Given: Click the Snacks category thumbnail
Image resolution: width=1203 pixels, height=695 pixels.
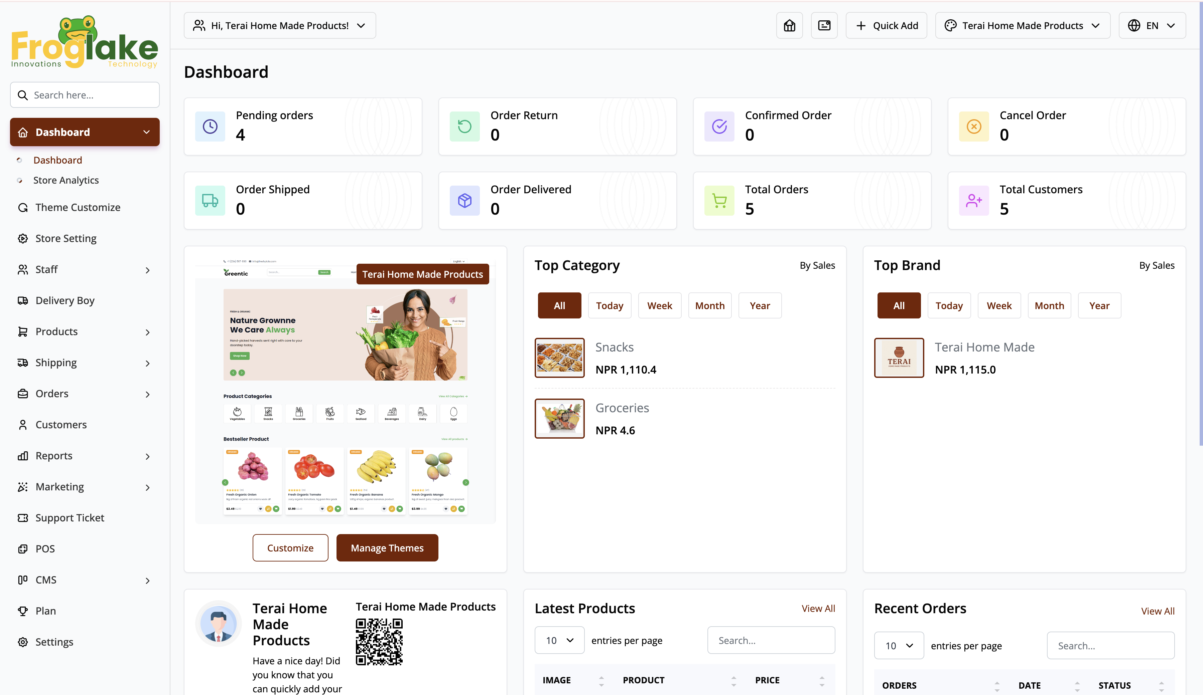Looking at the screenshot, I should click(x=559, y=358).
